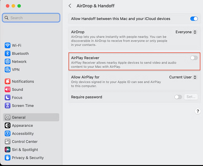Click the AirPlay Receiver label
The width and height of the screenshot is (203, 166).
pos(85,58)
